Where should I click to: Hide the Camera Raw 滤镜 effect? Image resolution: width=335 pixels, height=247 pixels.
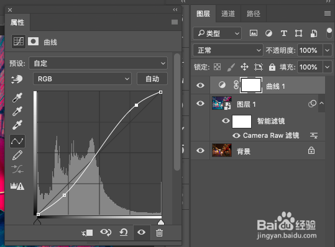pyautogui.click(x=236, y=136)
